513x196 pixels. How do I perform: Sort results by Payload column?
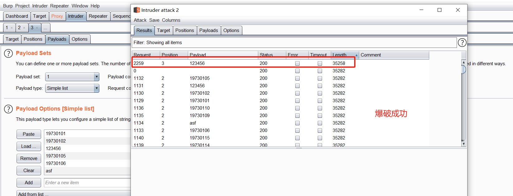pyautogui.click(x=223, y=55)
